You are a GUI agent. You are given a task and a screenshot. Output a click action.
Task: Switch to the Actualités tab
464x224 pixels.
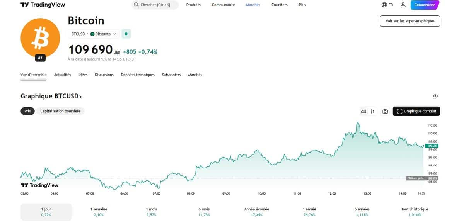63,75
